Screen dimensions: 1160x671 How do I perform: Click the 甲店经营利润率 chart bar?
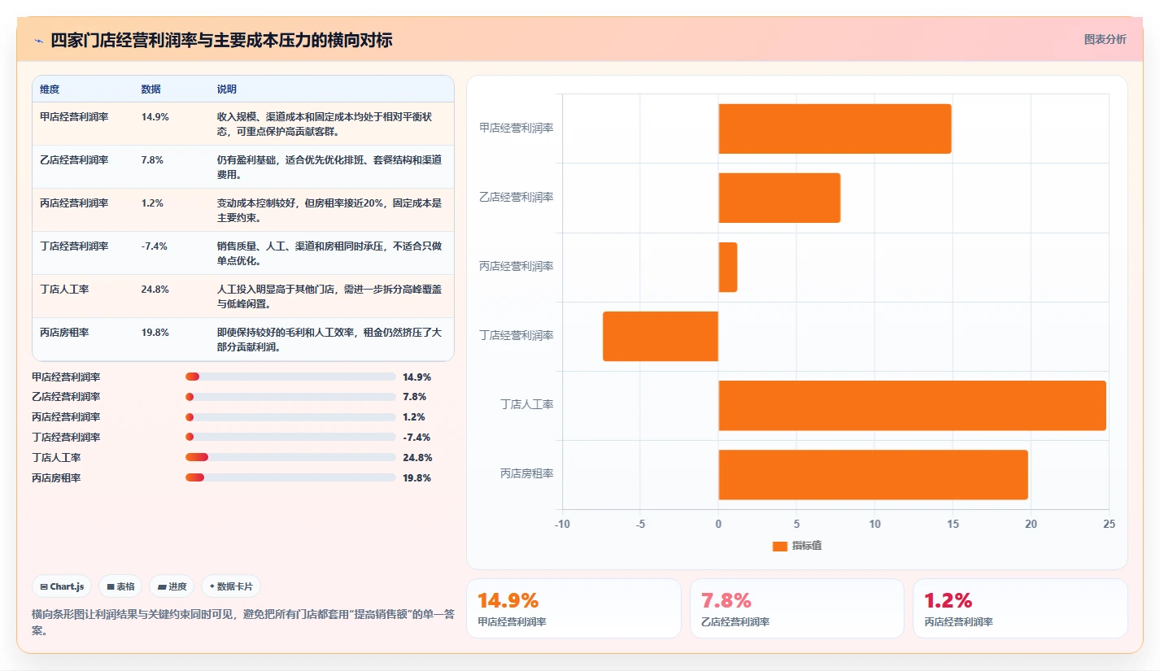pos(835,129)
